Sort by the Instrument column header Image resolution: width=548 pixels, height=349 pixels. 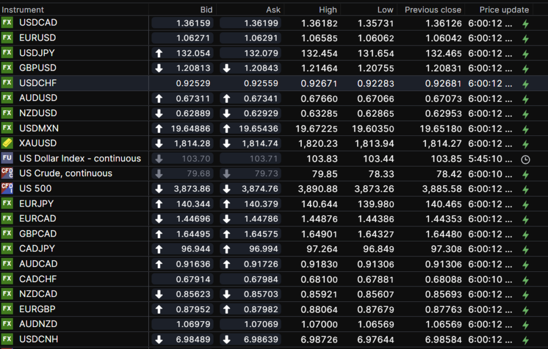22,10
